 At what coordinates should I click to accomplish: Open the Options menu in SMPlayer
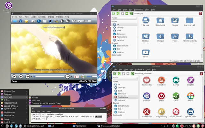coord(60,17)
